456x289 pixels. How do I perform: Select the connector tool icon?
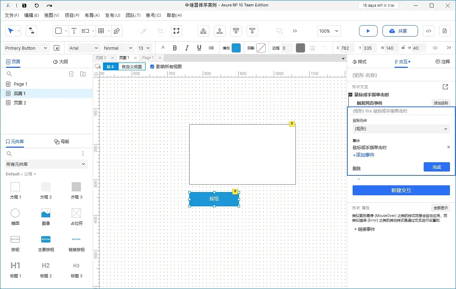32,31
